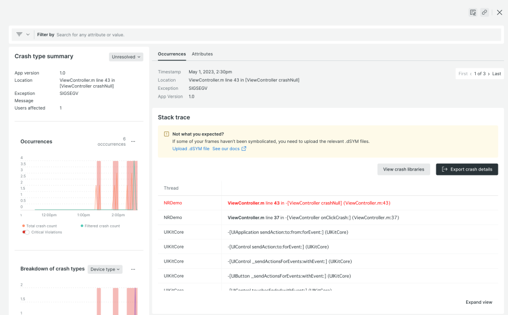The width and height of the screenshot is (508, 315).
Task: Expand the Device type dropdown
Action: (x=105, y=269)
